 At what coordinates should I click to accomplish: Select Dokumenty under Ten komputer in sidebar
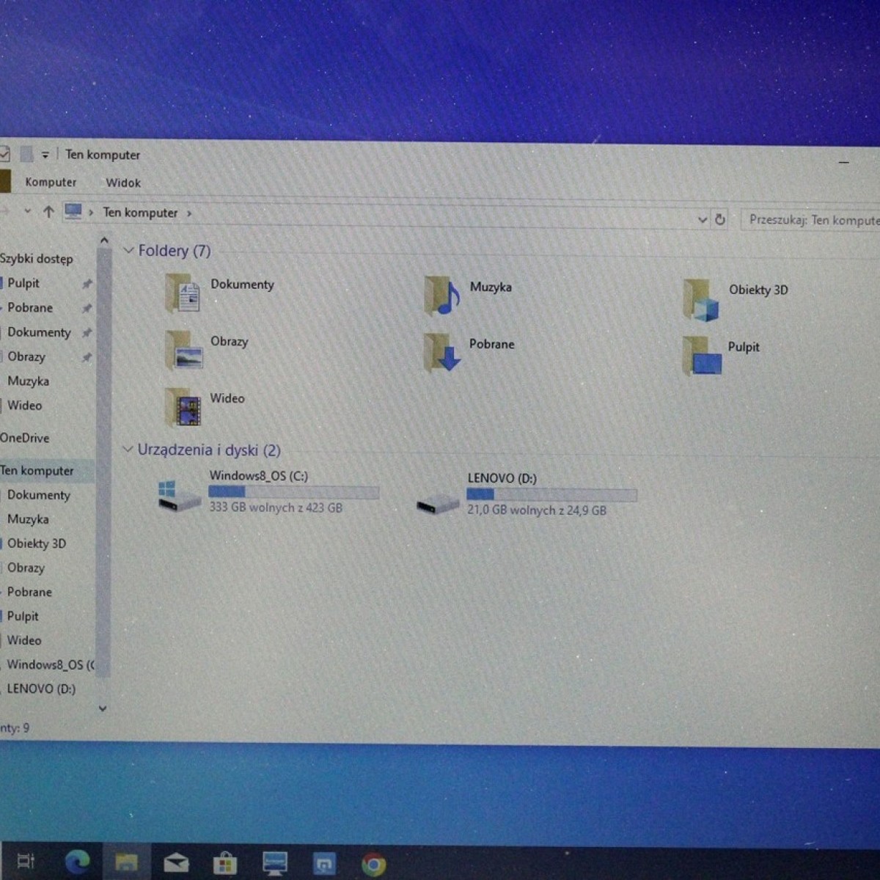click(x=39, y=495)
